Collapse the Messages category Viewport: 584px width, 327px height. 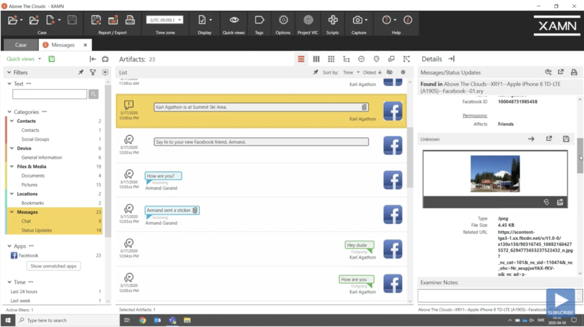12,212
